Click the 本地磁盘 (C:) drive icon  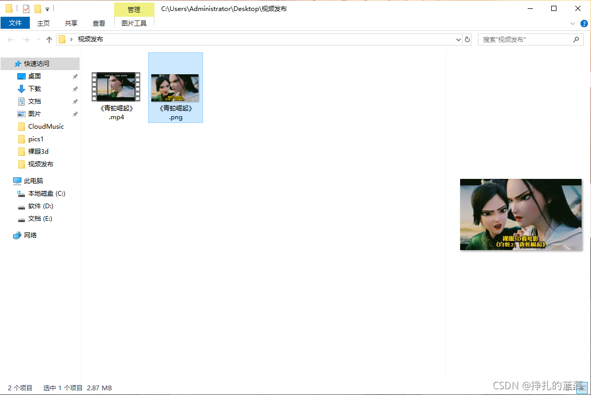[x=21, y=194]
